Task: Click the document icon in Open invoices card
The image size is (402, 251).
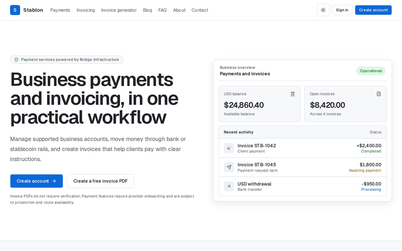Action: 379,94
